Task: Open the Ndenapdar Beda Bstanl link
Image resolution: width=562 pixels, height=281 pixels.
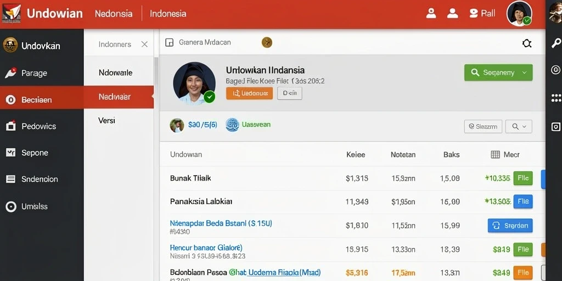Action: click(x=221, y=223)
